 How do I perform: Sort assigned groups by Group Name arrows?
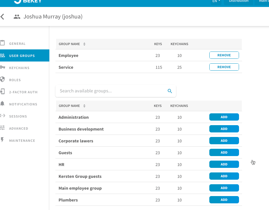click(x=84, y=44)
